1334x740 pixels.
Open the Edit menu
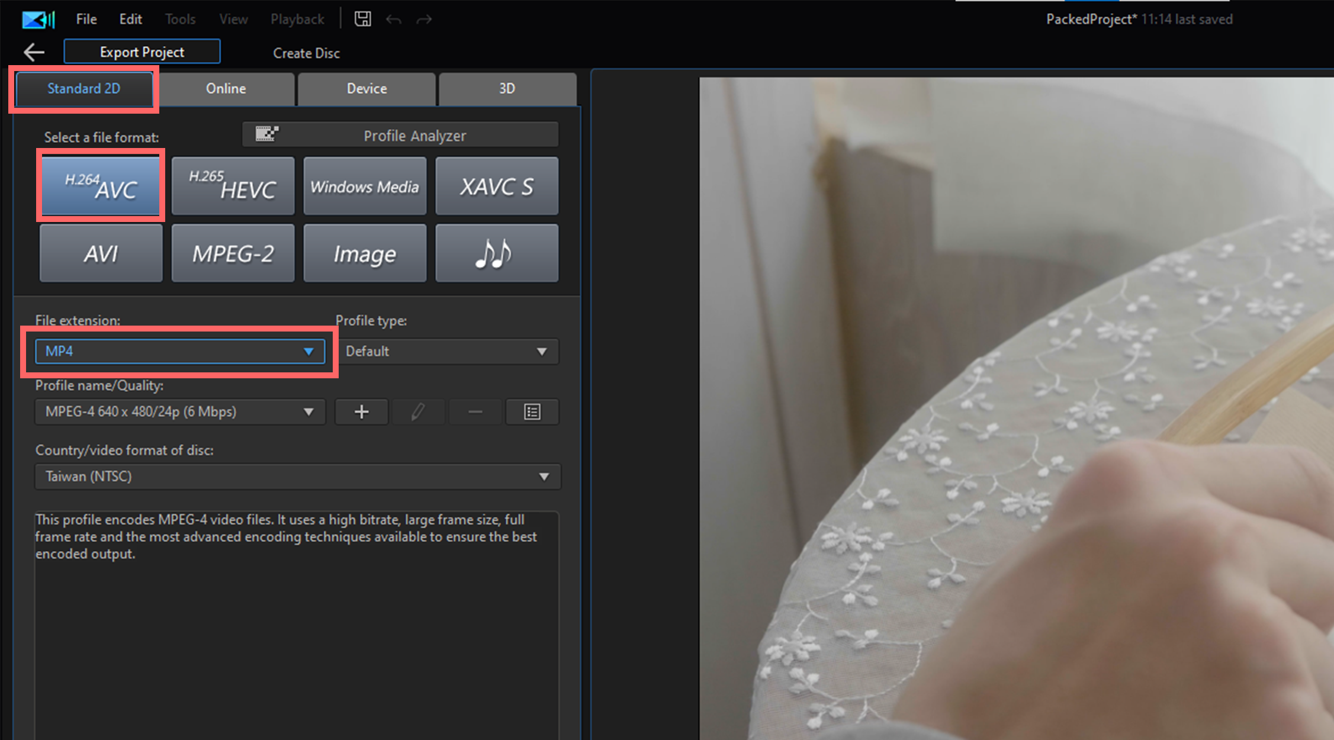pos(130,19)
